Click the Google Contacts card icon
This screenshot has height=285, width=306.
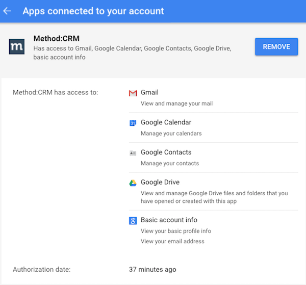pos(133,153)
